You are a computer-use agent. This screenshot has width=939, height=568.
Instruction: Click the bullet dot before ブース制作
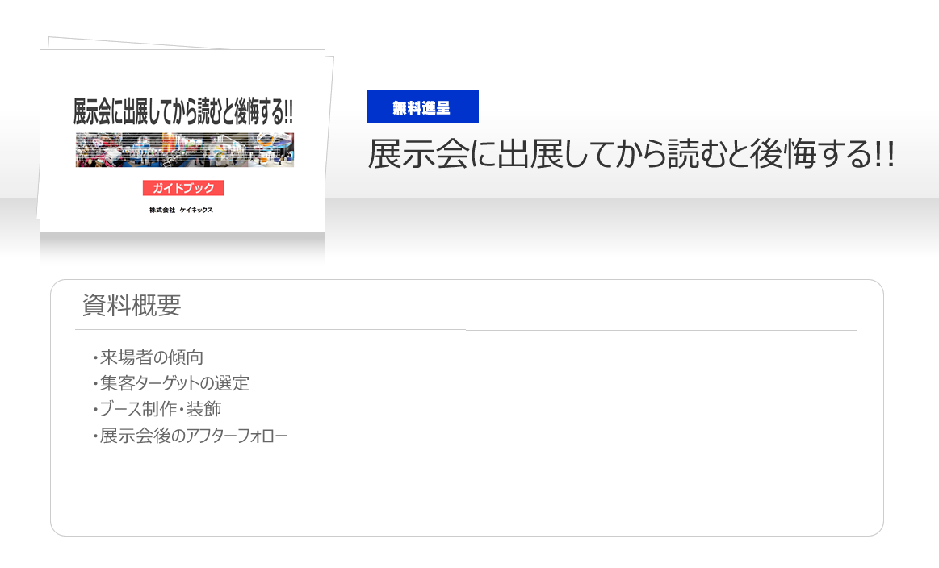click(95, 411)
